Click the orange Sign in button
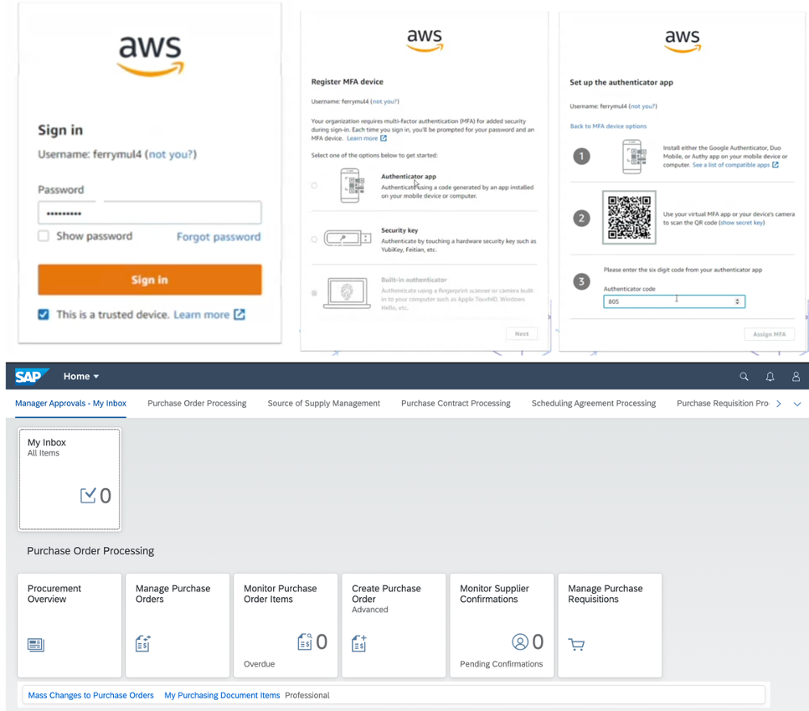The image size is (809, 711). (150, 280)
